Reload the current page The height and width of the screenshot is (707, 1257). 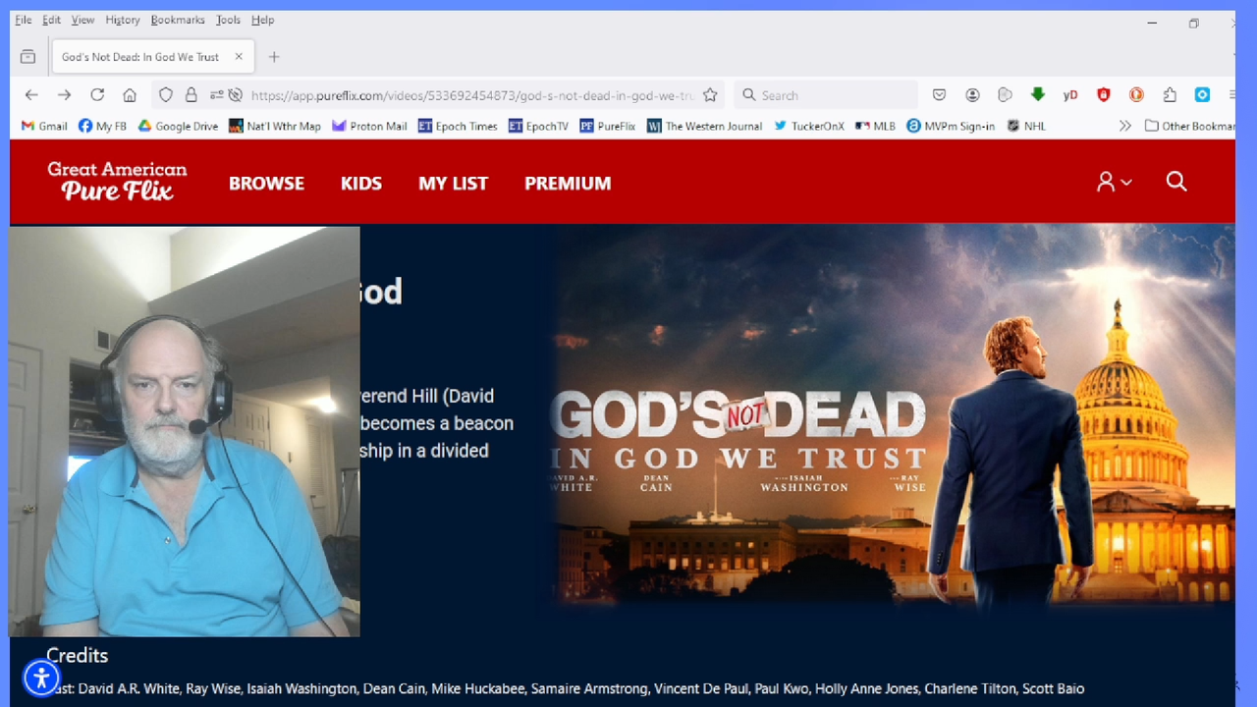97,95
